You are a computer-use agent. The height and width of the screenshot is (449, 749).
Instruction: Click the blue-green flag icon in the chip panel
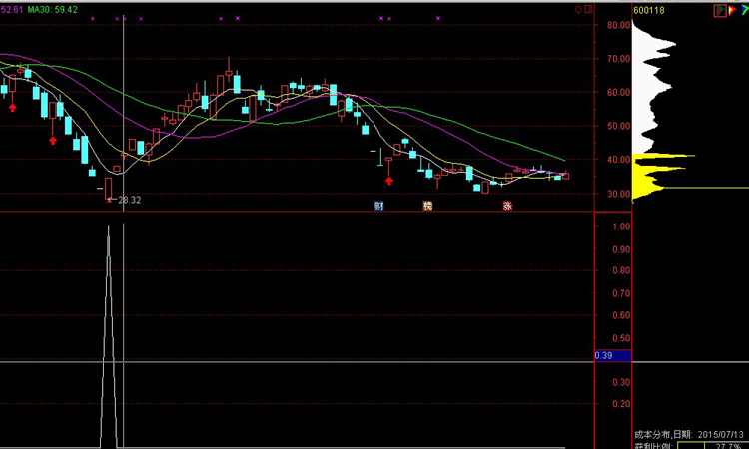tap(745, 11)
